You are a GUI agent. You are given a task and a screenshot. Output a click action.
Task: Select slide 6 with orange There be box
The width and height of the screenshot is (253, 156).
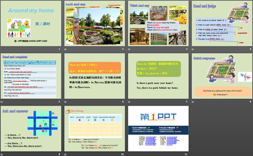click(94, 76)
